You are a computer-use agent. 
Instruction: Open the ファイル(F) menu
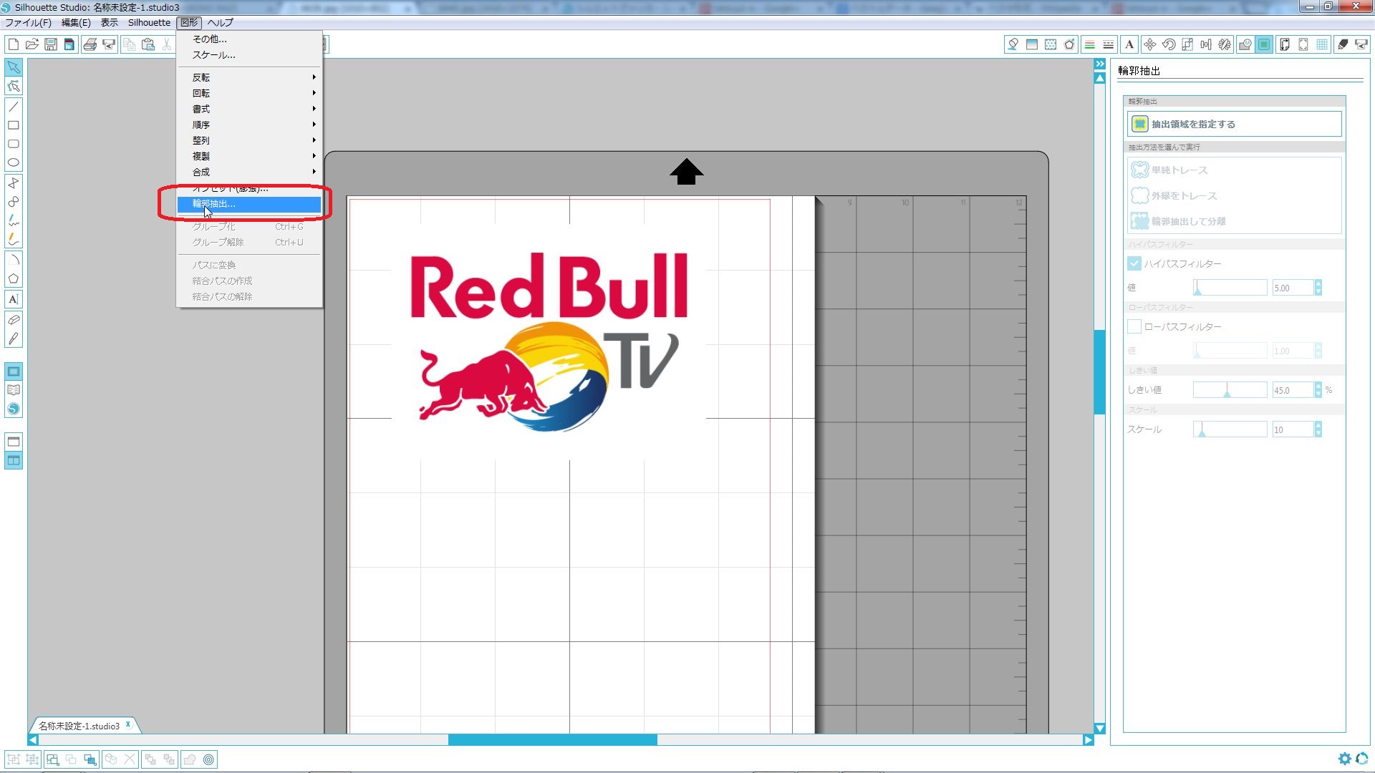[x=28, y=22]
